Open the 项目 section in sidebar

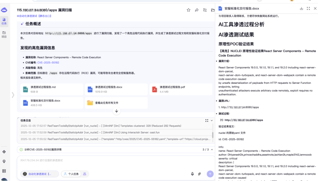pyautogui.click(x=4, y=34)
